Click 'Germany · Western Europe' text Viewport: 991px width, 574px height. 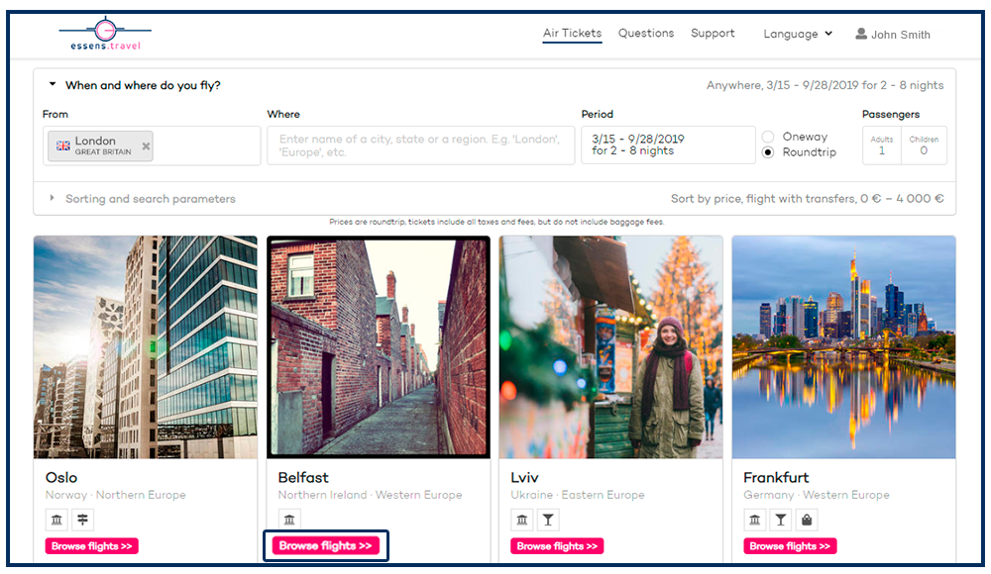(817, 495)
